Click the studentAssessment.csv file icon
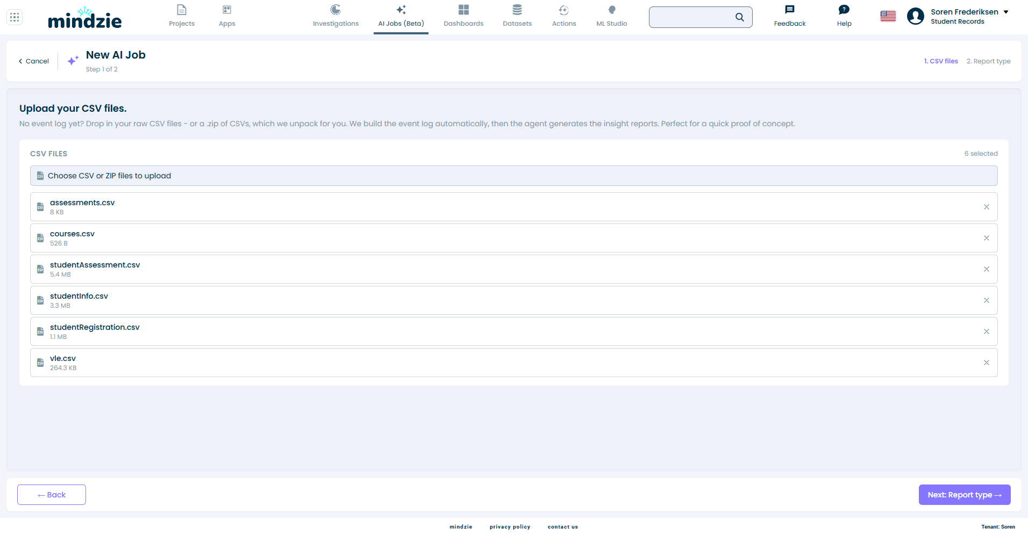Image resolution: width=1028 pixels, height=535 pixels. 40,269
